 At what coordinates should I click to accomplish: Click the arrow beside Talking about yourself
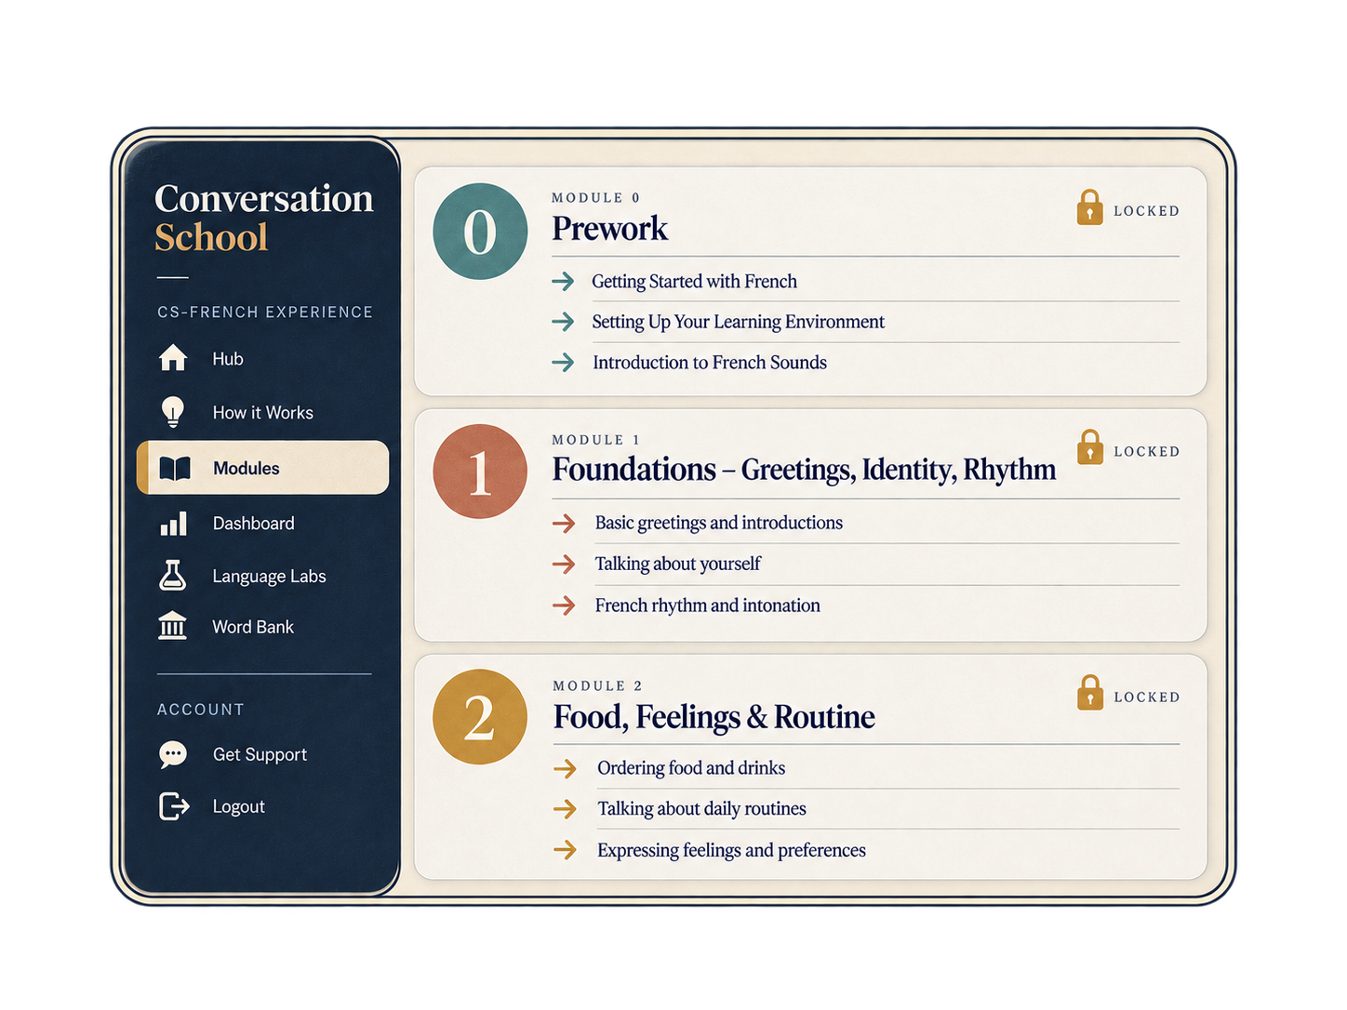click(x=564, y=564)
